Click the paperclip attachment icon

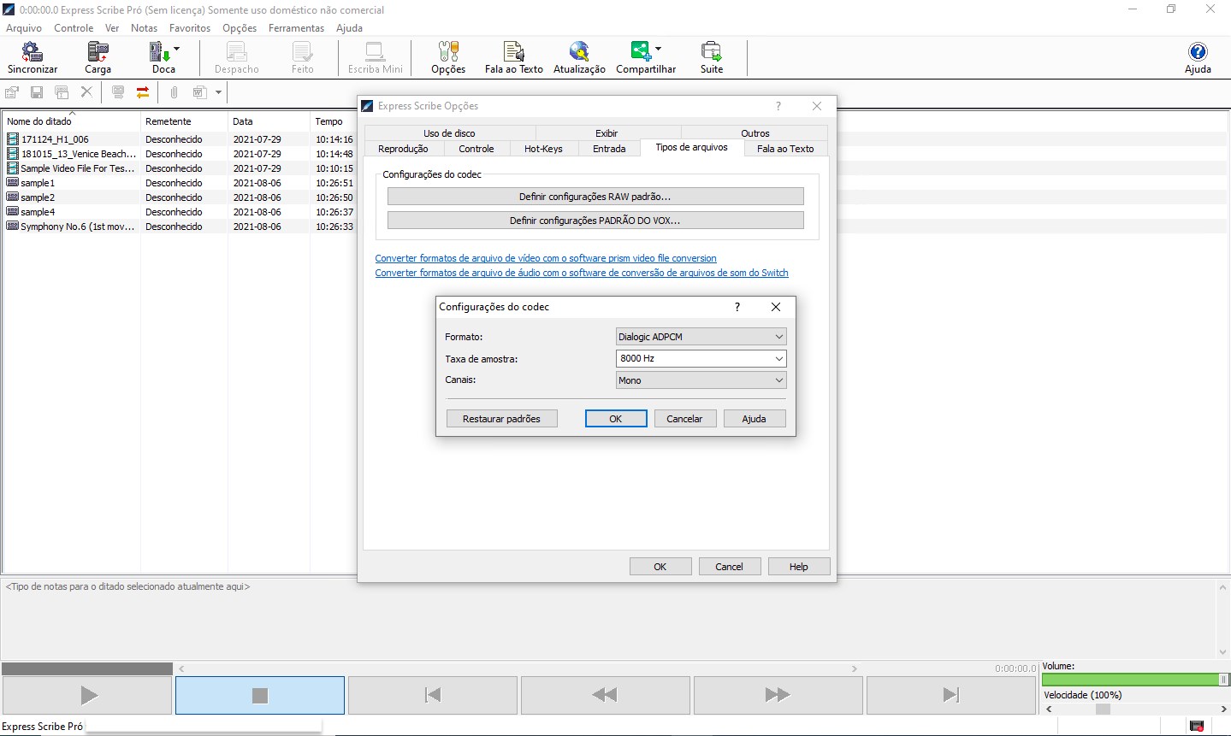[x=174, y=92]
